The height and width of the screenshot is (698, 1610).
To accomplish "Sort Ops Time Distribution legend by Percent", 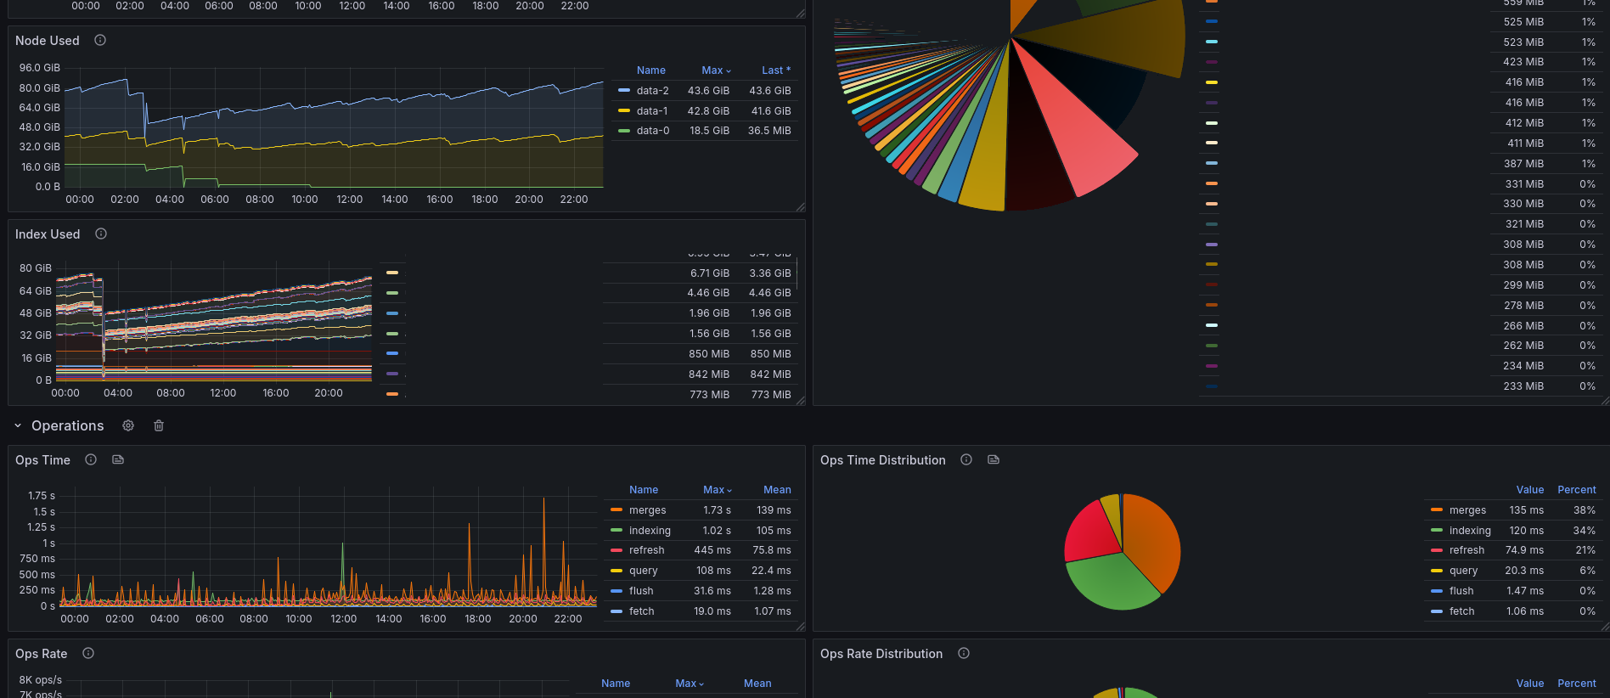I will (1577, 490).
